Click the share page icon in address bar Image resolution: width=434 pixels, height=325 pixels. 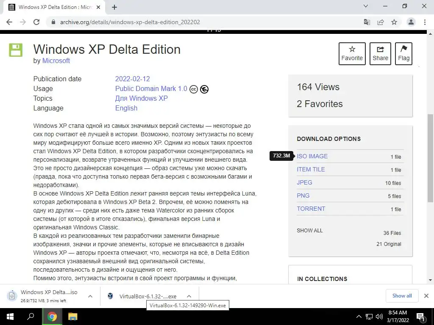tap(381, 22)
